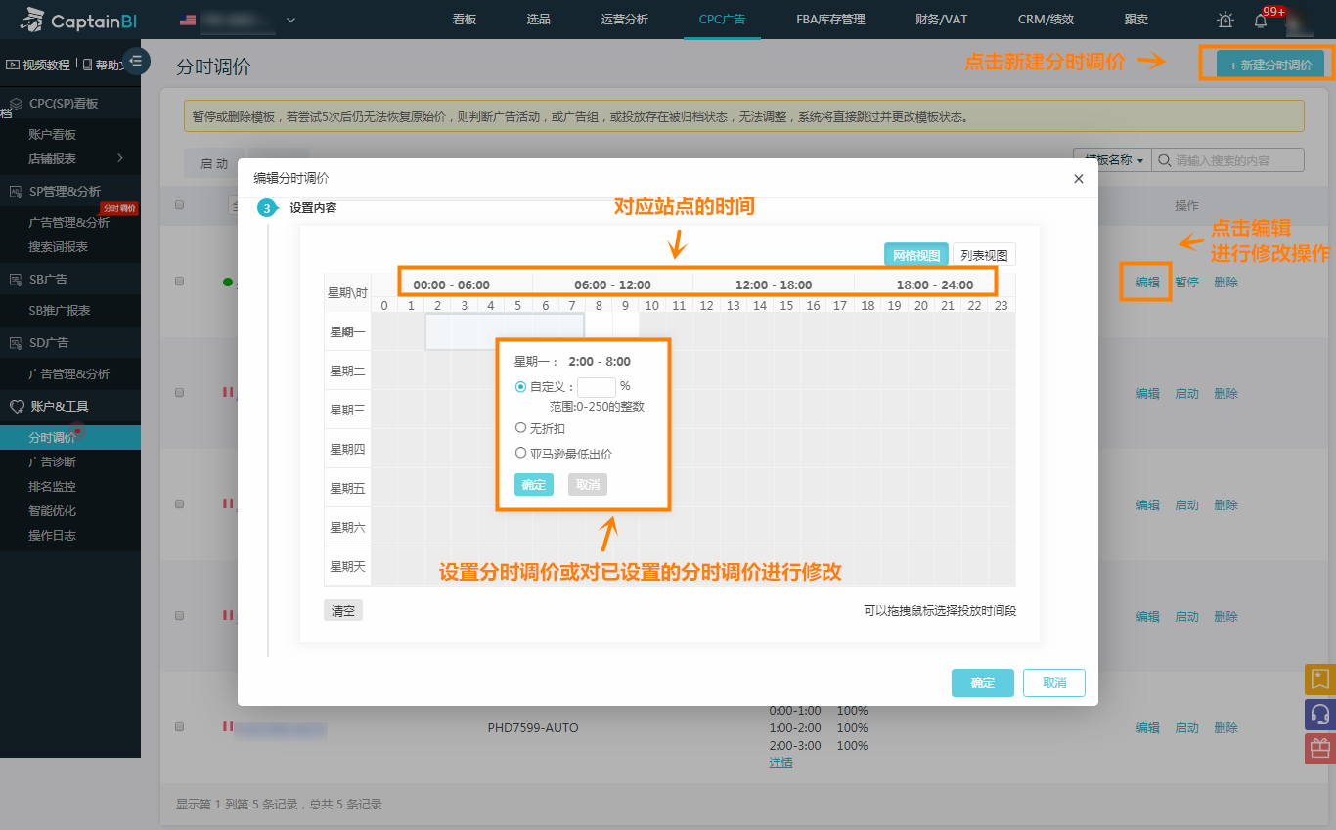This screenshot has height=830, width=1336.
Task: Open the FBA库存管理 tab
Action: coord(830,20)
